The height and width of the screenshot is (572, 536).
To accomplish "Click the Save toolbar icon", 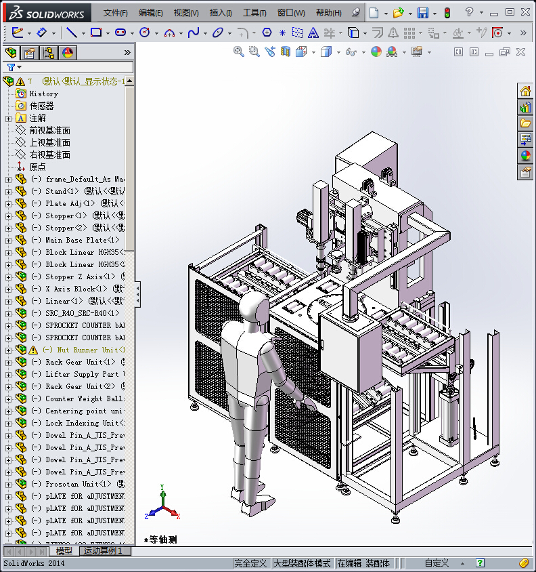I will point(423,13).
